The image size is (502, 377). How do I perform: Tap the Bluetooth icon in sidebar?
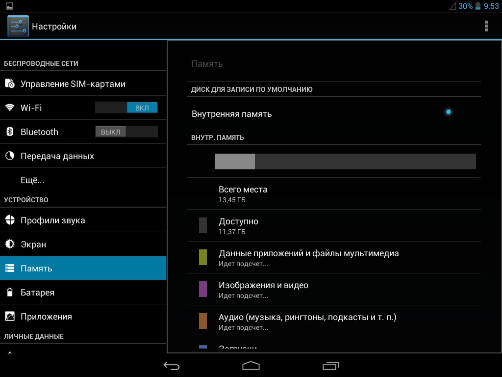click(x=10, y=132)
